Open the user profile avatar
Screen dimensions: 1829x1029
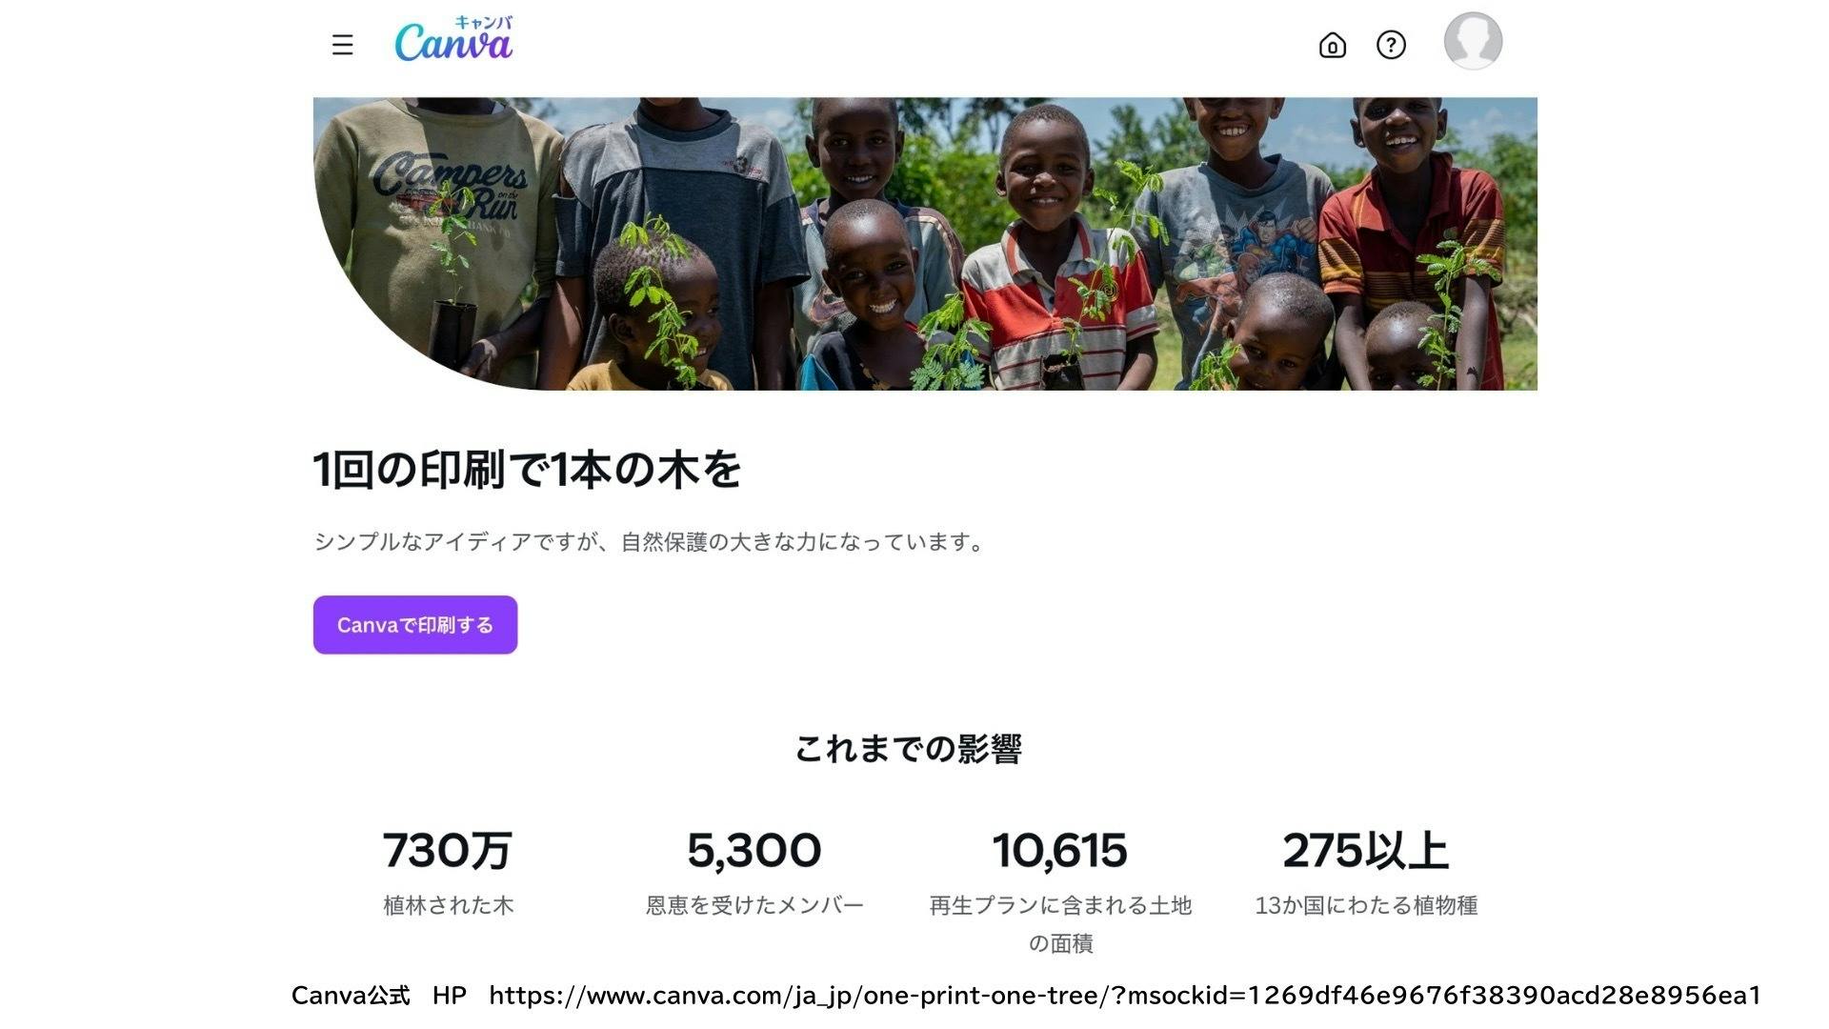pos(1473,41)
